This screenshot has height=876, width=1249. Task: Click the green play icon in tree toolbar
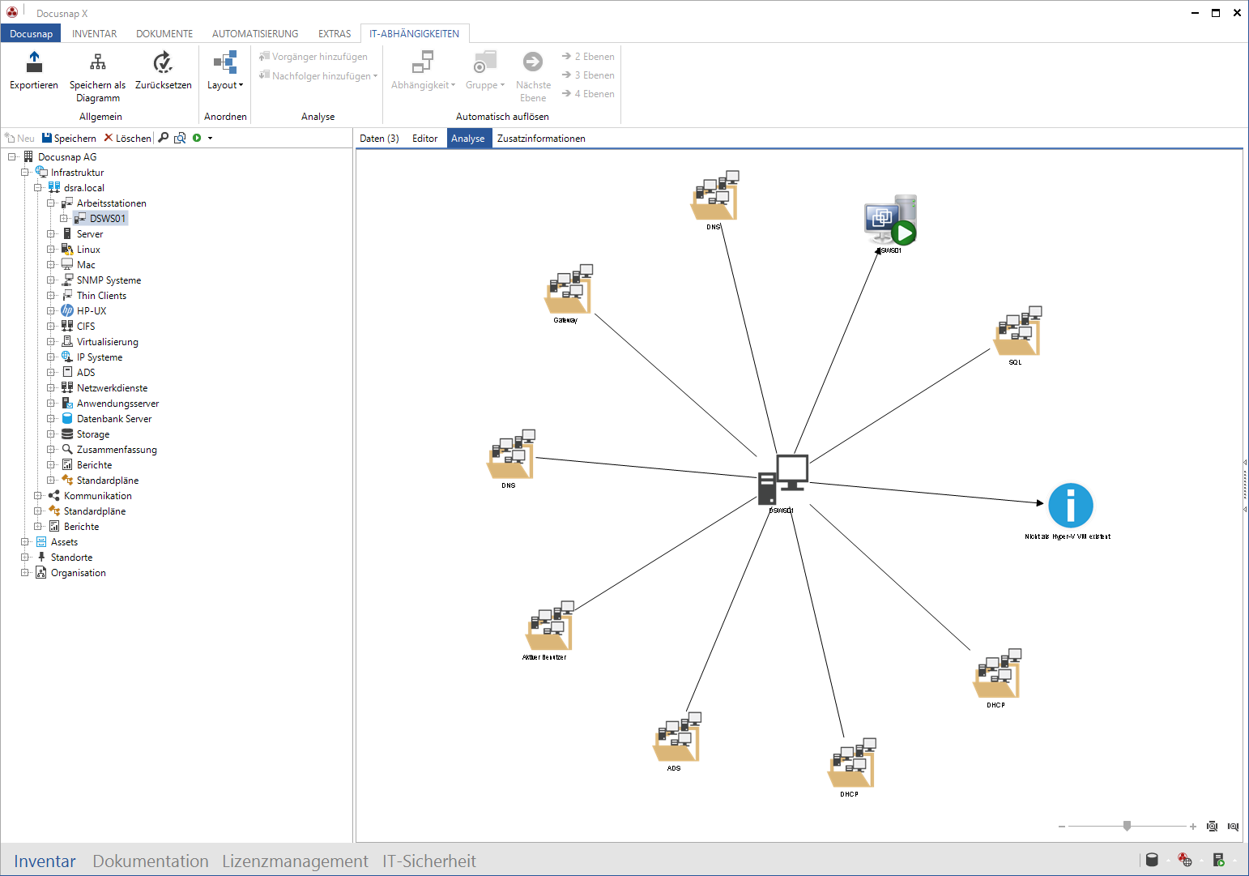197,138
